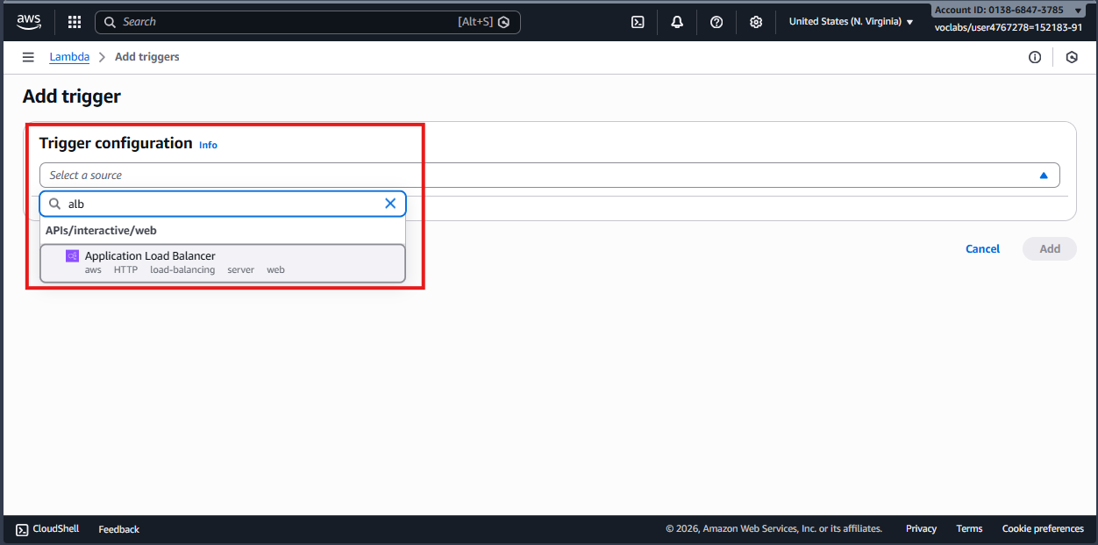Go to Lambda breadcrumb link
This screenshot has height=545, width=1098.
point(69,57)
